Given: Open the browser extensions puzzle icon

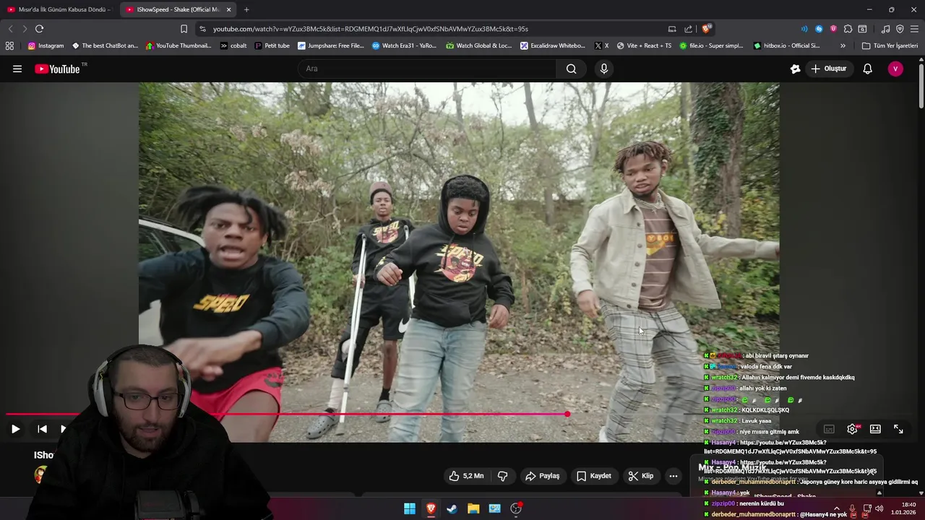Looking at the screenshot, I should (x=848, y=29).
